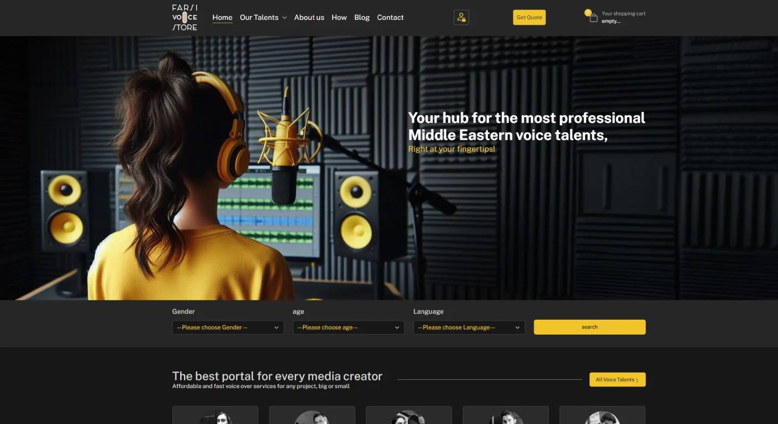Image resolution: width=778 pixels, height=424 pixels.
Task: Go to the Home menu item
Action: (222, 18)
